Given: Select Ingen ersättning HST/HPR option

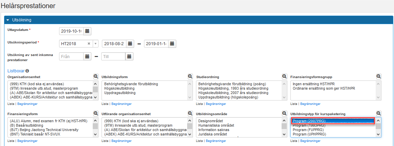Looking at the screenshot, I should [x=315, y=84].
